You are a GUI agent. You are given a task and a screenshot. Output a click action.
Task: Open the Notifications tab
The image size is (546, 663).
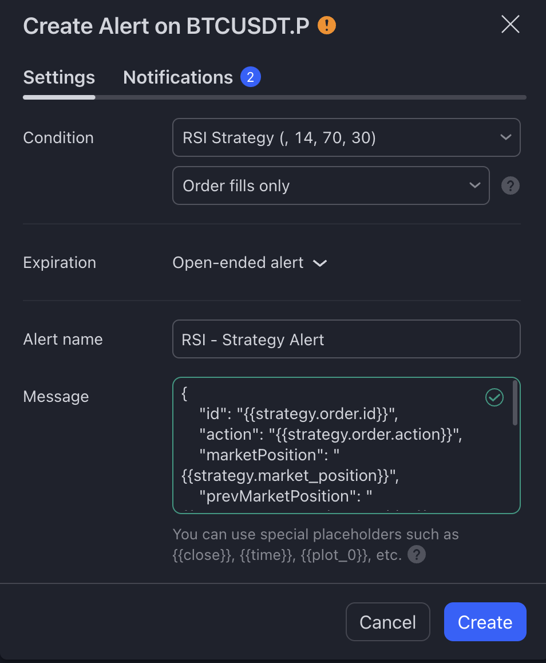click(178, 77)
